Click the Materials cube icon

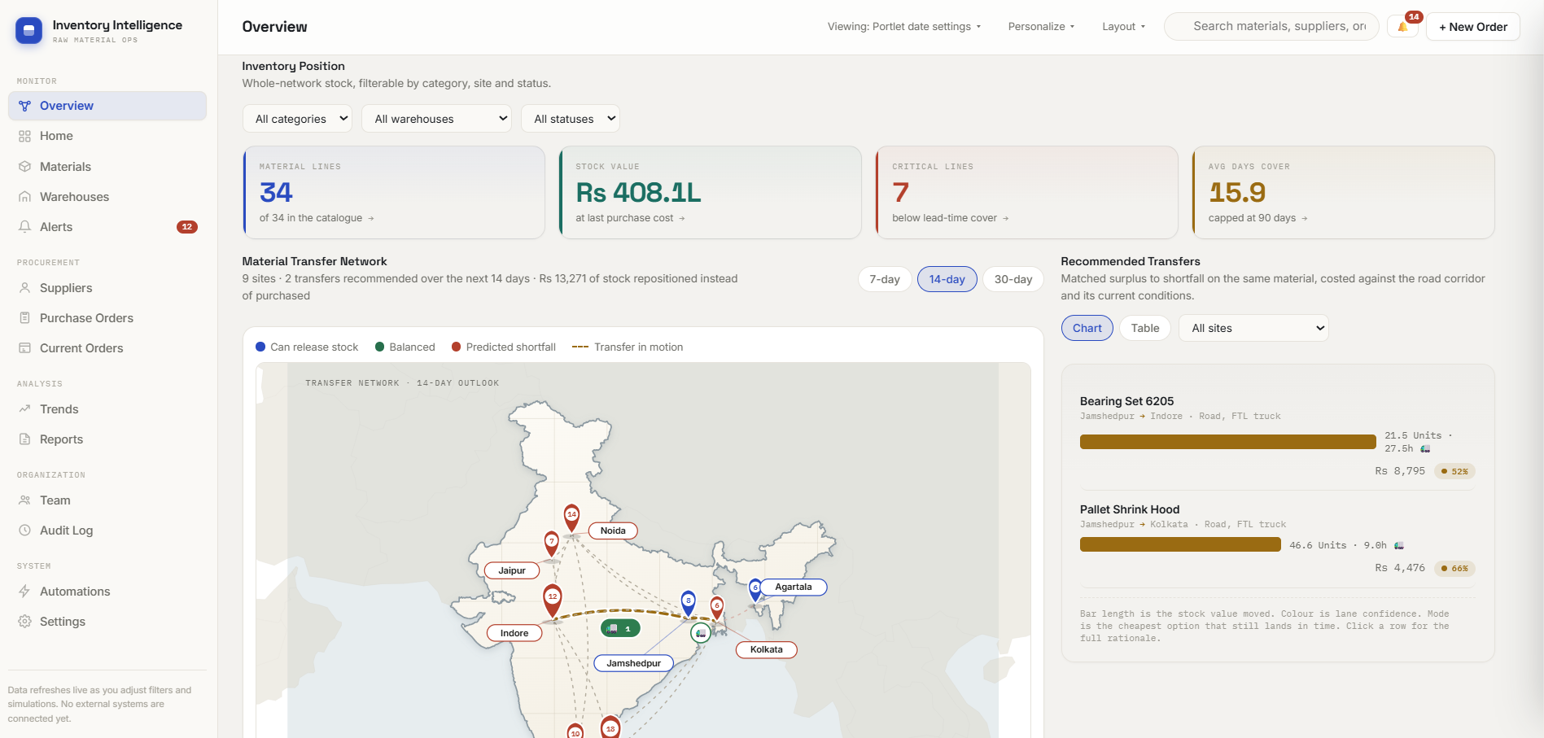(x=24, y=167)
